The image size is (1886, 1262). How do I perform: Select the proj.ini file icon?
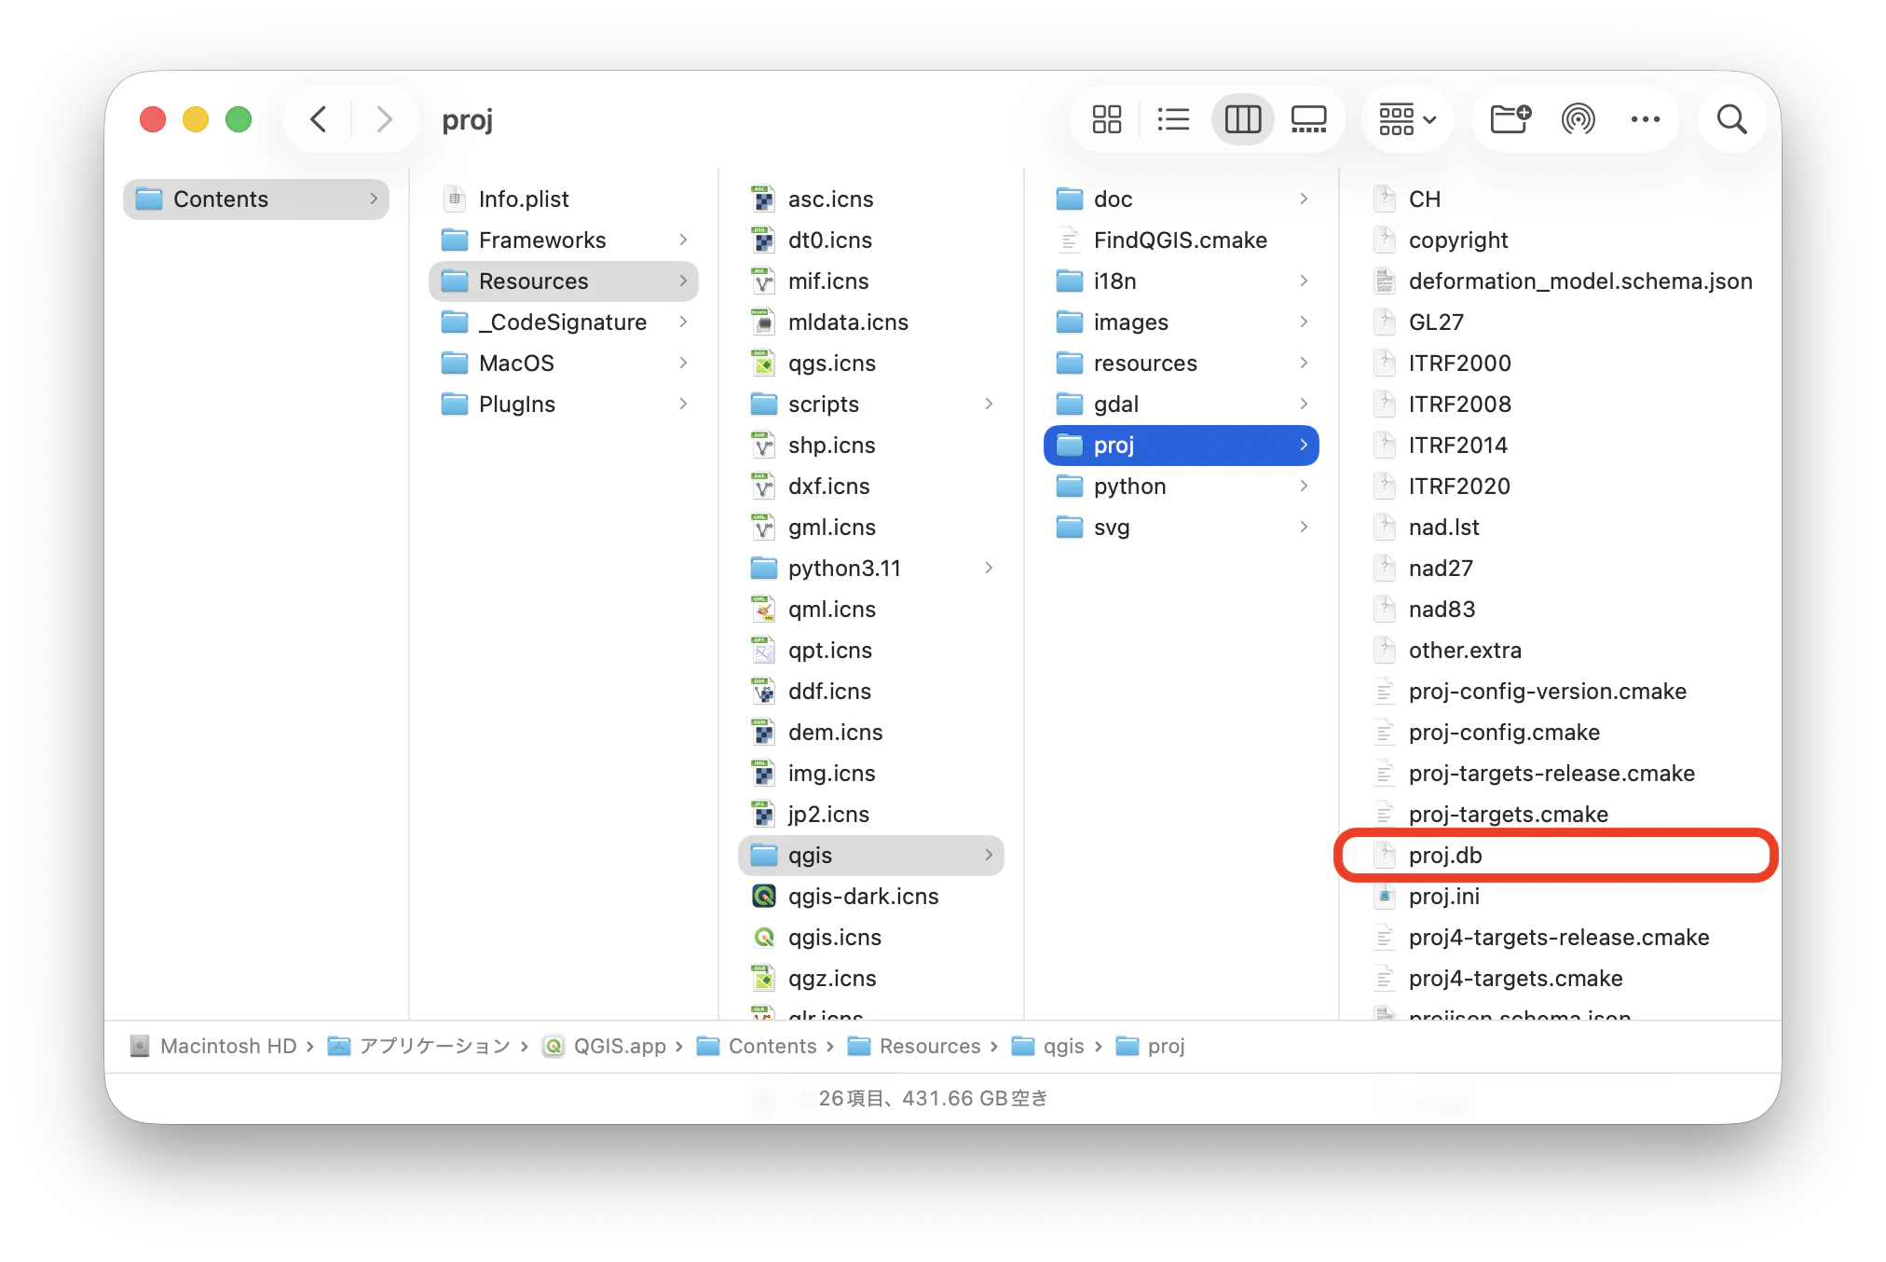click(x=1385, y=897)
